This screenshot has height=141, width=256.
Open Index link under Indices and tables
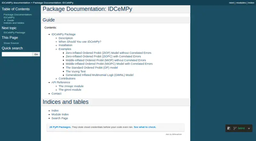coord(55,111)
